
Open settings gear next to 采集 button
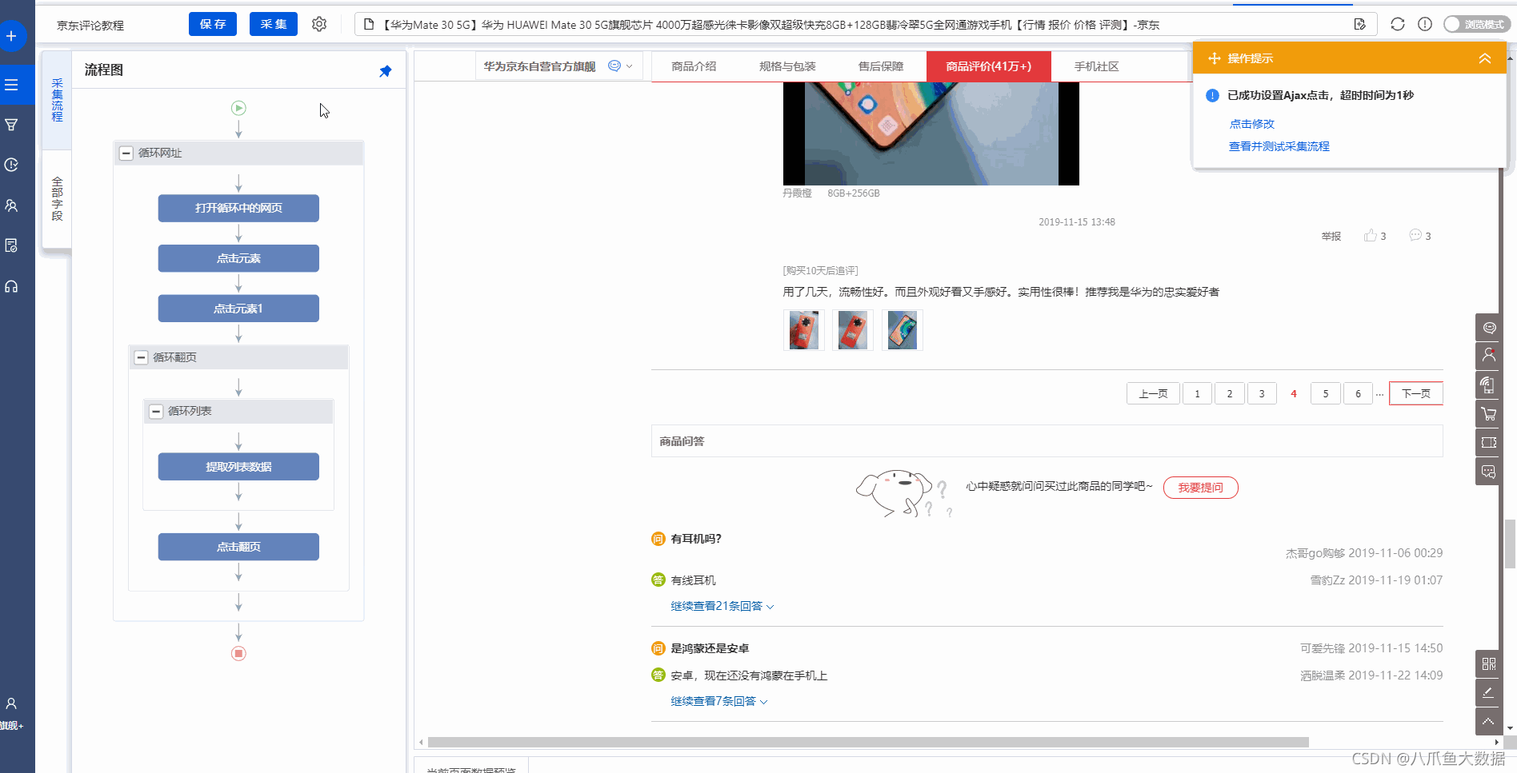(x=319, y=24)
